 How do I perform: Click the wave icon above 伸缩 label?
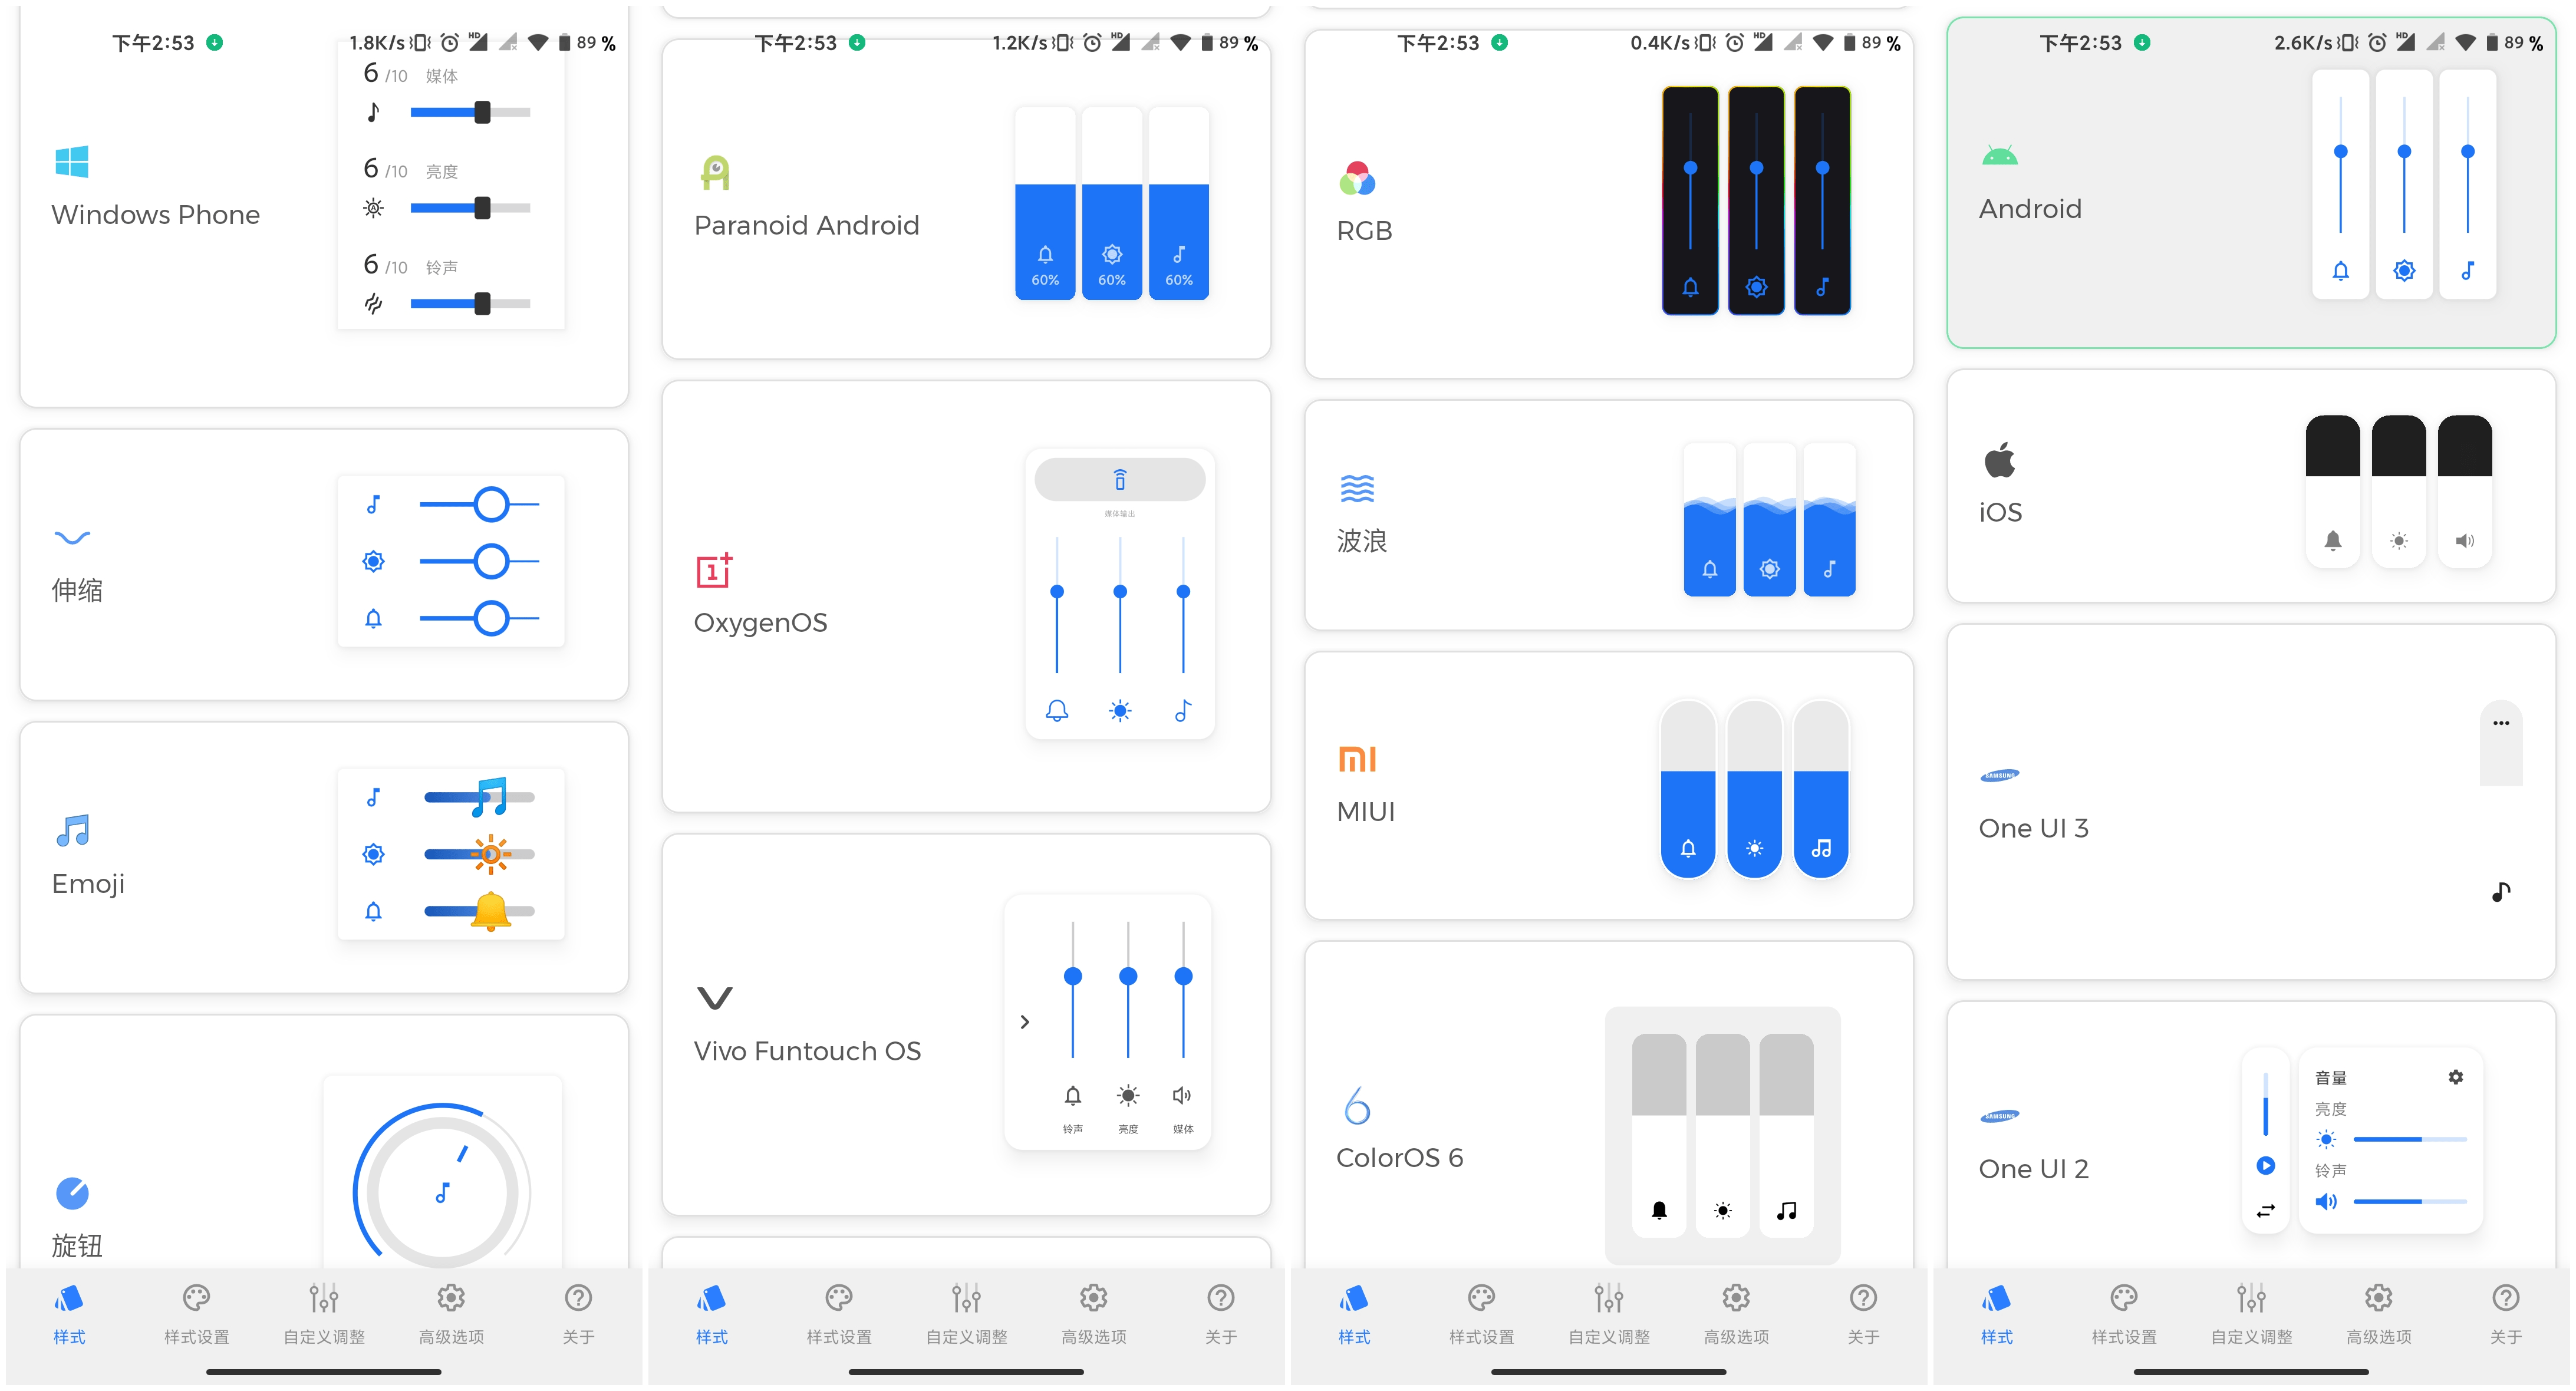click(72, 538)
